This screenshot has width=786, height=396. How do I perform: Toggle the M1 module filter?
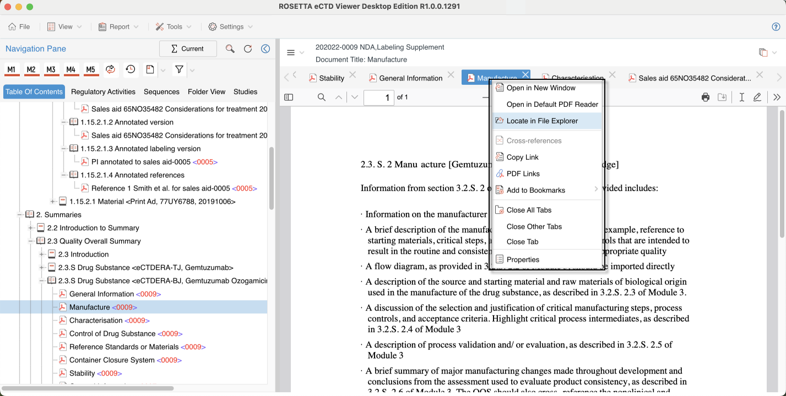[12, 70]
